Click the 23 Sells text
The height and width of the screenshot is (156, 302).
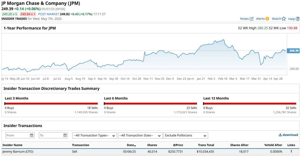tap(192, 108)
